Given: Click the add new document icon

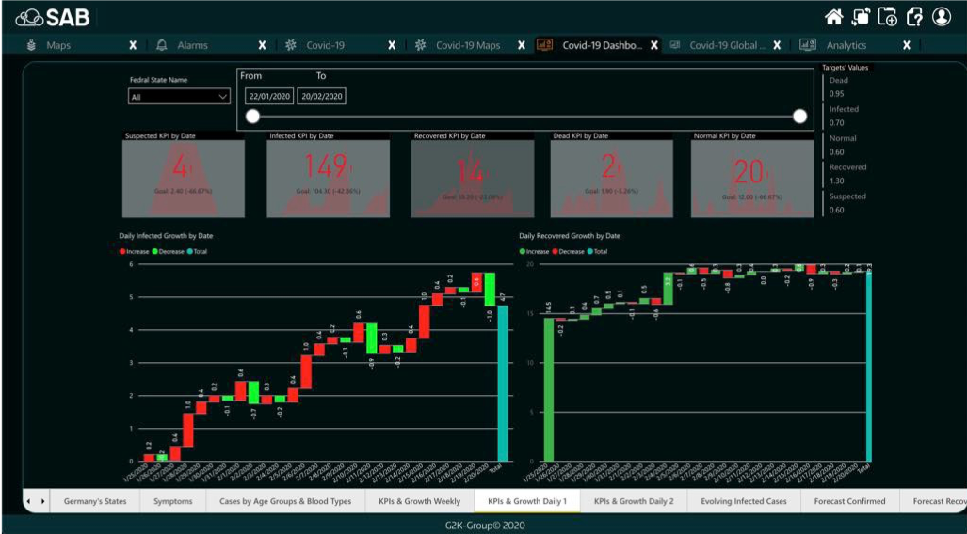Looking at the screenshot, I should 887,16.
